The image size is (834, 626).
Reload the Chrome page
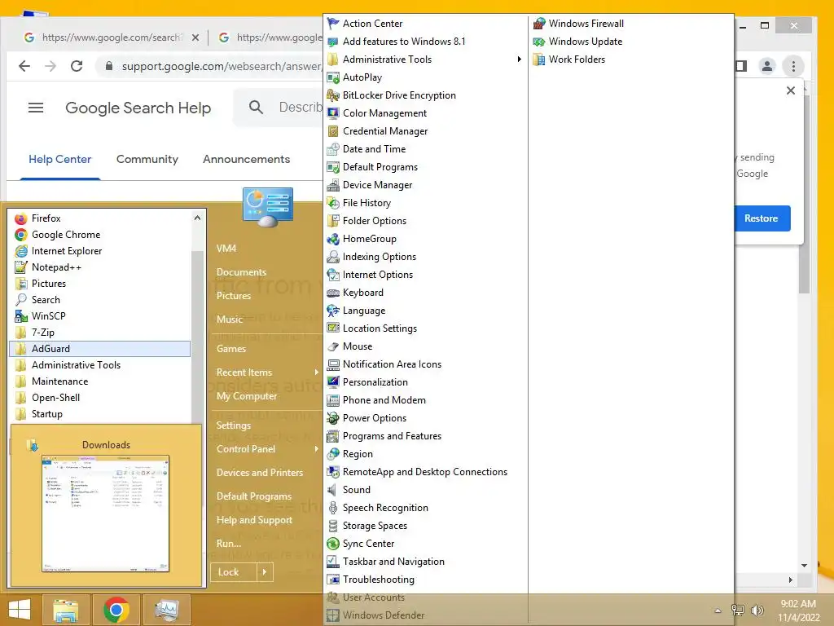[77, 66]
